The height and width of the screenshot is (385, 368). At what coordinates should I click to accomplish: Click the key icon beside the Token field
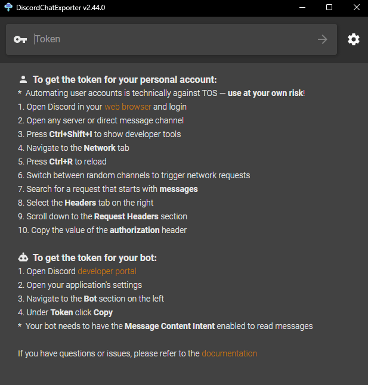click(20, 39)
